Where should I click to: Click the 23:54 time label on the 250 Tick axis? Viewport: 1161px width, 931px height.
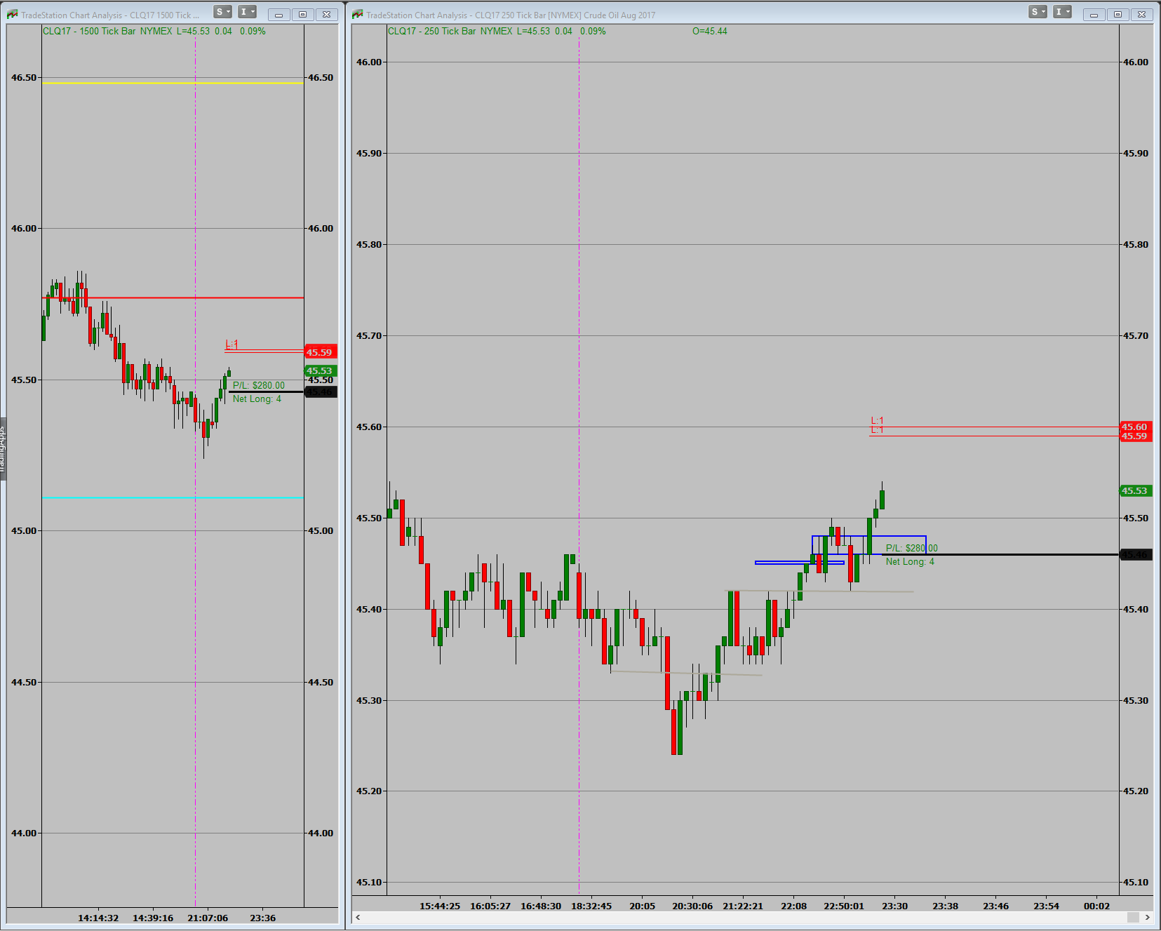1046,906
